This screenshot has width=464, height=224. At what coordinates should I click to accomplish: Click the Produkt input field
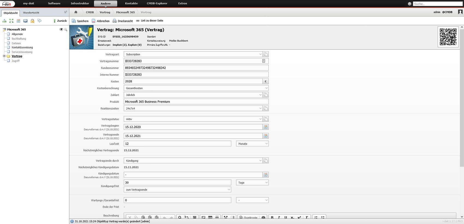[x=196, y=101]
